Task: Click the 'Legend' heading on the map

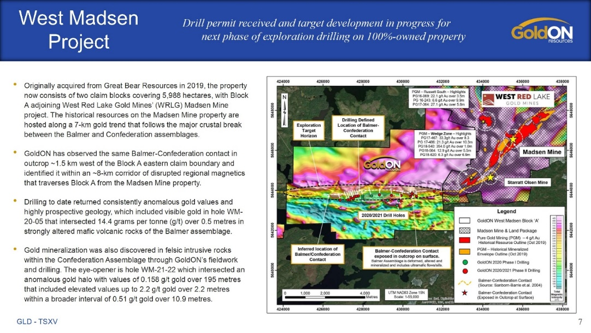Action: pos(506,212)
